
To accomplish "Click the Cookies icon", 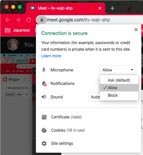I will [x=44, y=130].
